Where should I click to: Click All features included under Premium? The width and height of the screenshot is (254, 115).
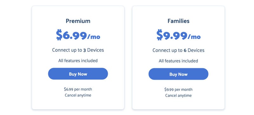(78, 61)
